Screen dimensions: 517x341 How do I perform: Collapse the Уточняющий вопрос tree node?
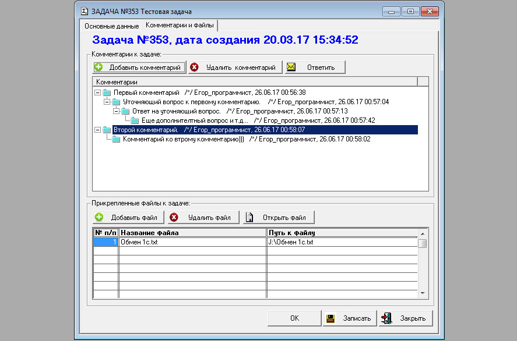pyautogui.click(x=106, y=102)
